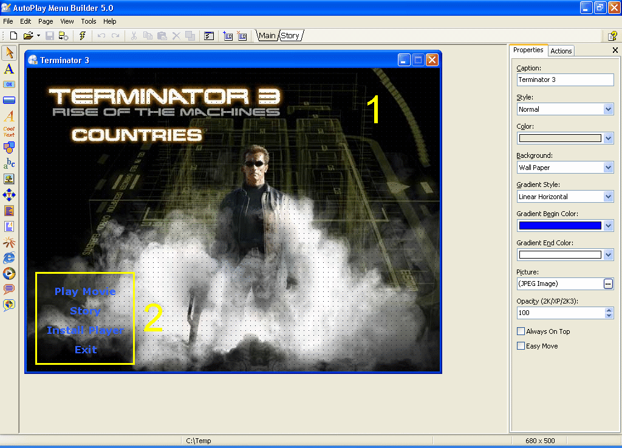This screenshot has width=622, height=448.
Task: Click the Color swatch under Color label
Action: click(x=560, y=138)
